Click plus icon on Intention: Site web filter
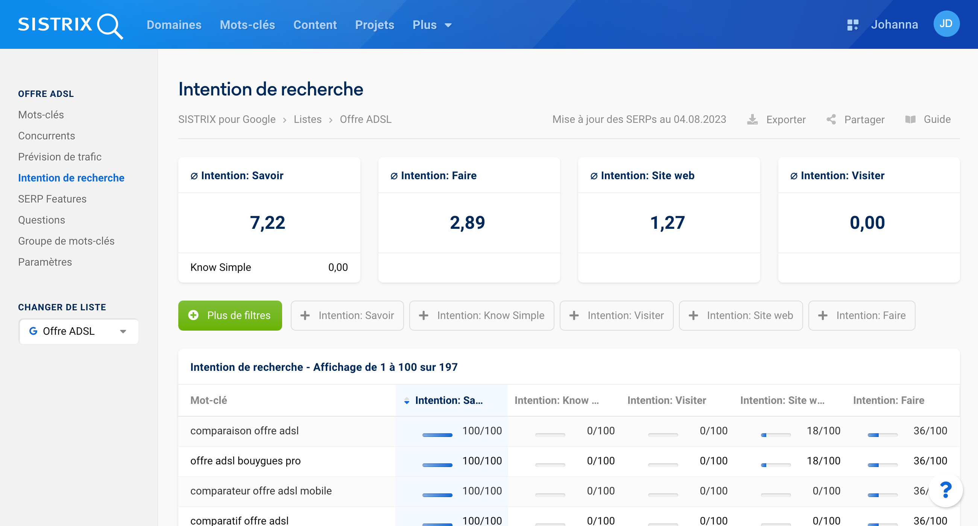 click(x=693, y=315)
